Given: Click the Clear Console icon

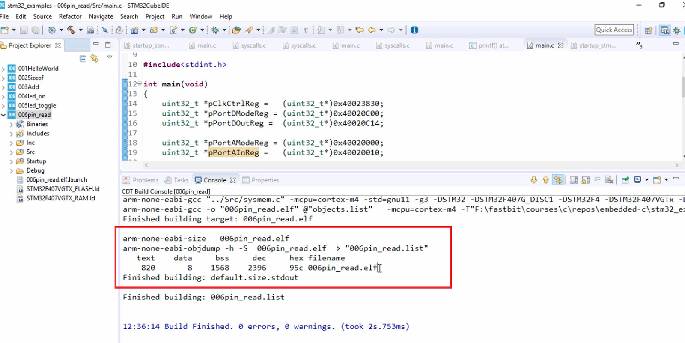Looking at the screenshot, I should pyautogui.click(x=609, y=180).
